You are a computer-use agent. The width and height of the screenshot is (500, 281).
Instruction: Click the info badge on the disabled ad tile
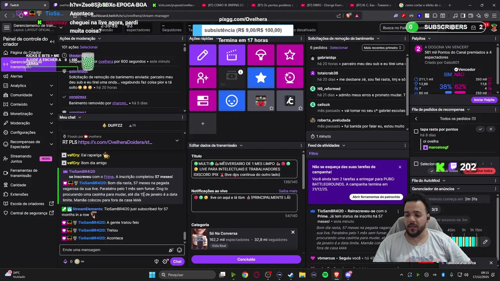[241, 72]
